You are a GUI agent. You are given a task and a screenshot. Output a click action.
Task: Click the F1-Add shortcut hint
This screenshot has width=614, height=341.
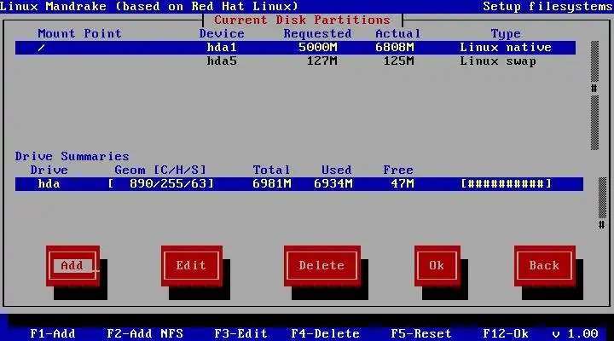click(x=53, y=333)
